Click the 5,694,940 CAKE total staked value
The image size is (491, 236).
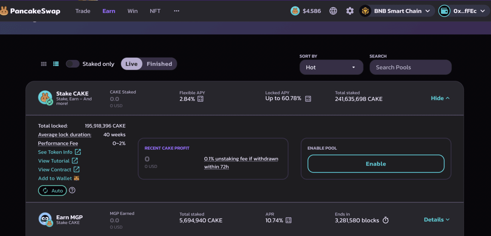coord(201,220)
